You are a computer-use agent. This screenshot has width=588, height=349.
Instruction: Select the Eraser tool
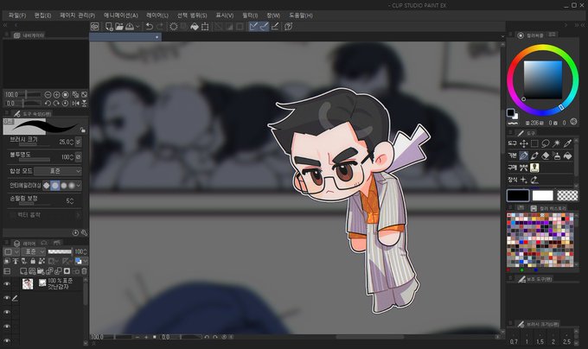coord(546,155)
